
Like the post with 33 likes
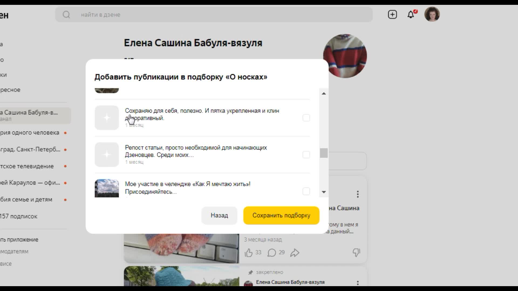point(248,253)
